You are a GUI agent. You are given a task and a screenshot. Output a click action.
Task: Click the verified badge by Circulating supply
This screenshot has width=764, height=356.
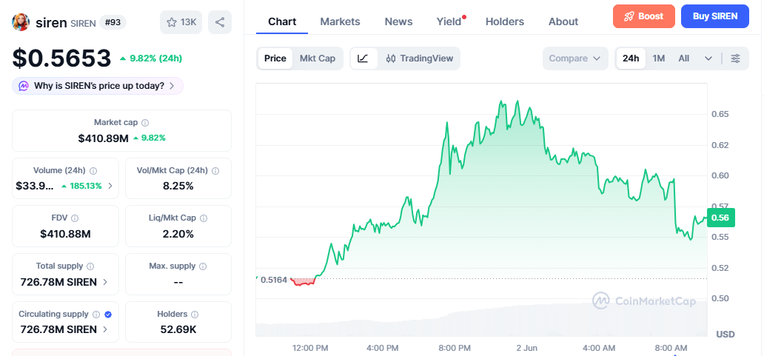point(108,315)
